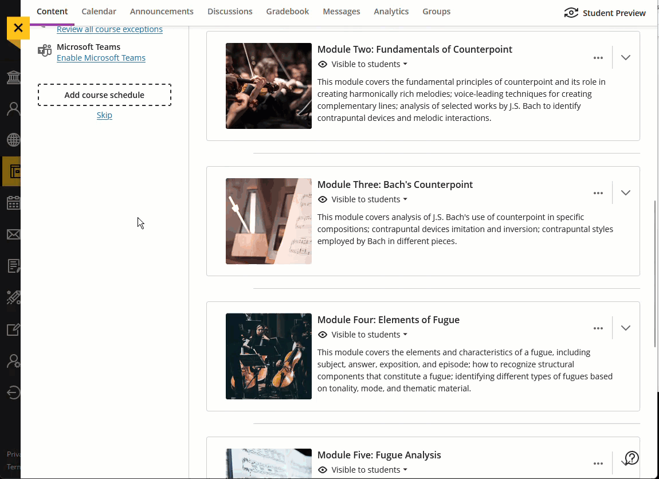Open more options for Module Two
This screenshot has height=479, width=659.
(x=598, y=58)
